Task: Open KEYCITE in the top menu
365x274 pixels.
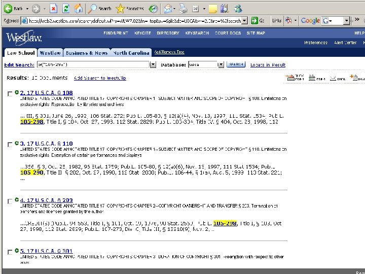Action: 142,33
